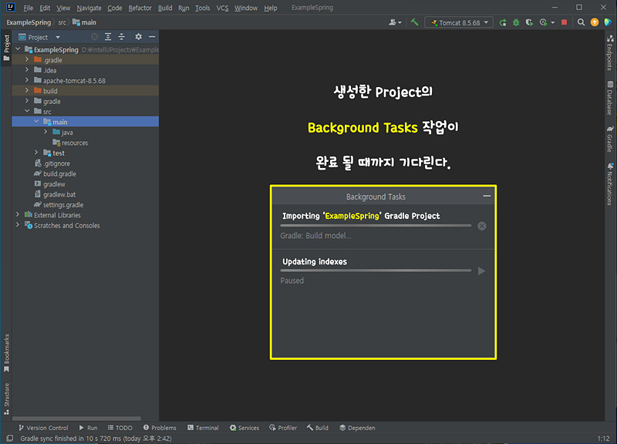This screenshot has height=444, width=617.
Task: Open the profiler options dropdown arrow
Action: [x=553, y=23]
